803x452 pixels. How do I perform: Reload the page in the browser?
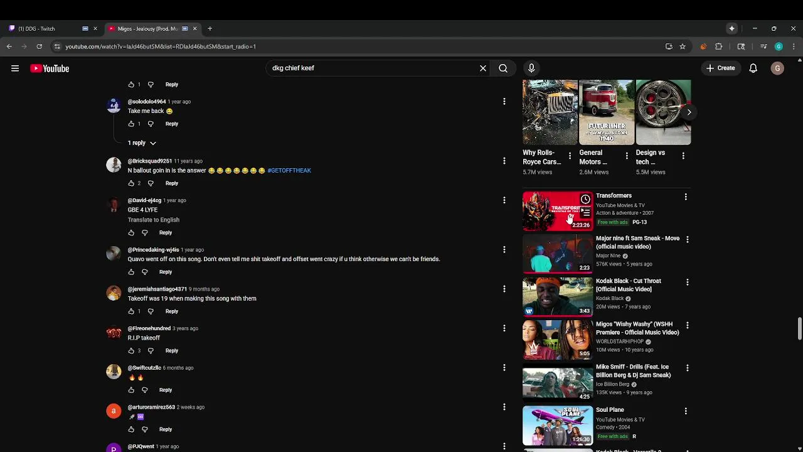click(x=39, y=46)
